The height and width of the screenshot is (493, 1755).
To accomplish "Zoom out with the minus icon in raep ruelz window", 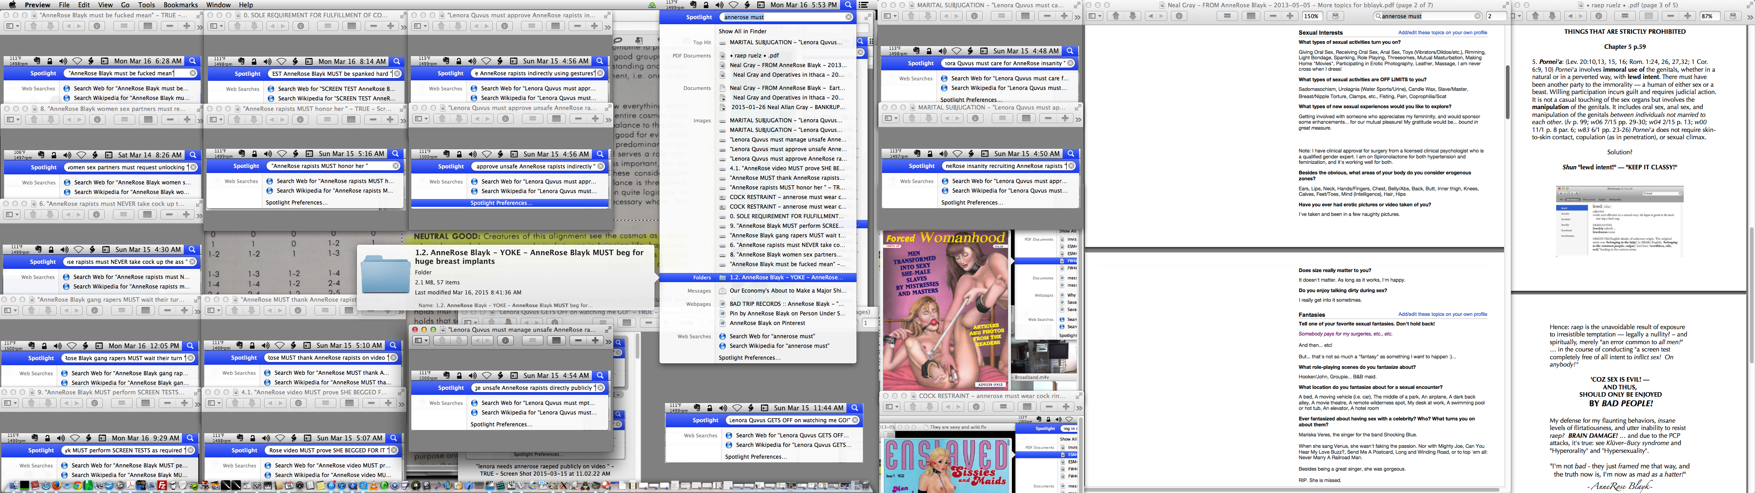I will pos(1670,16).
